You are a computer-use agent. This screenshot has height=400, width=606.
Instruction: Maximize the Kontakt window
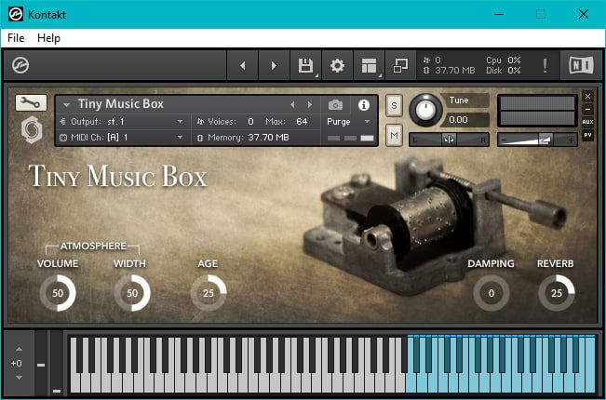click(x=541, y=14)
